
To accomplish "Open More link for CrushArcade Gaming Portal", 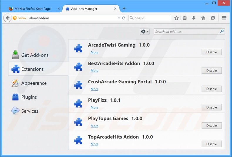I will click(94, 89).
